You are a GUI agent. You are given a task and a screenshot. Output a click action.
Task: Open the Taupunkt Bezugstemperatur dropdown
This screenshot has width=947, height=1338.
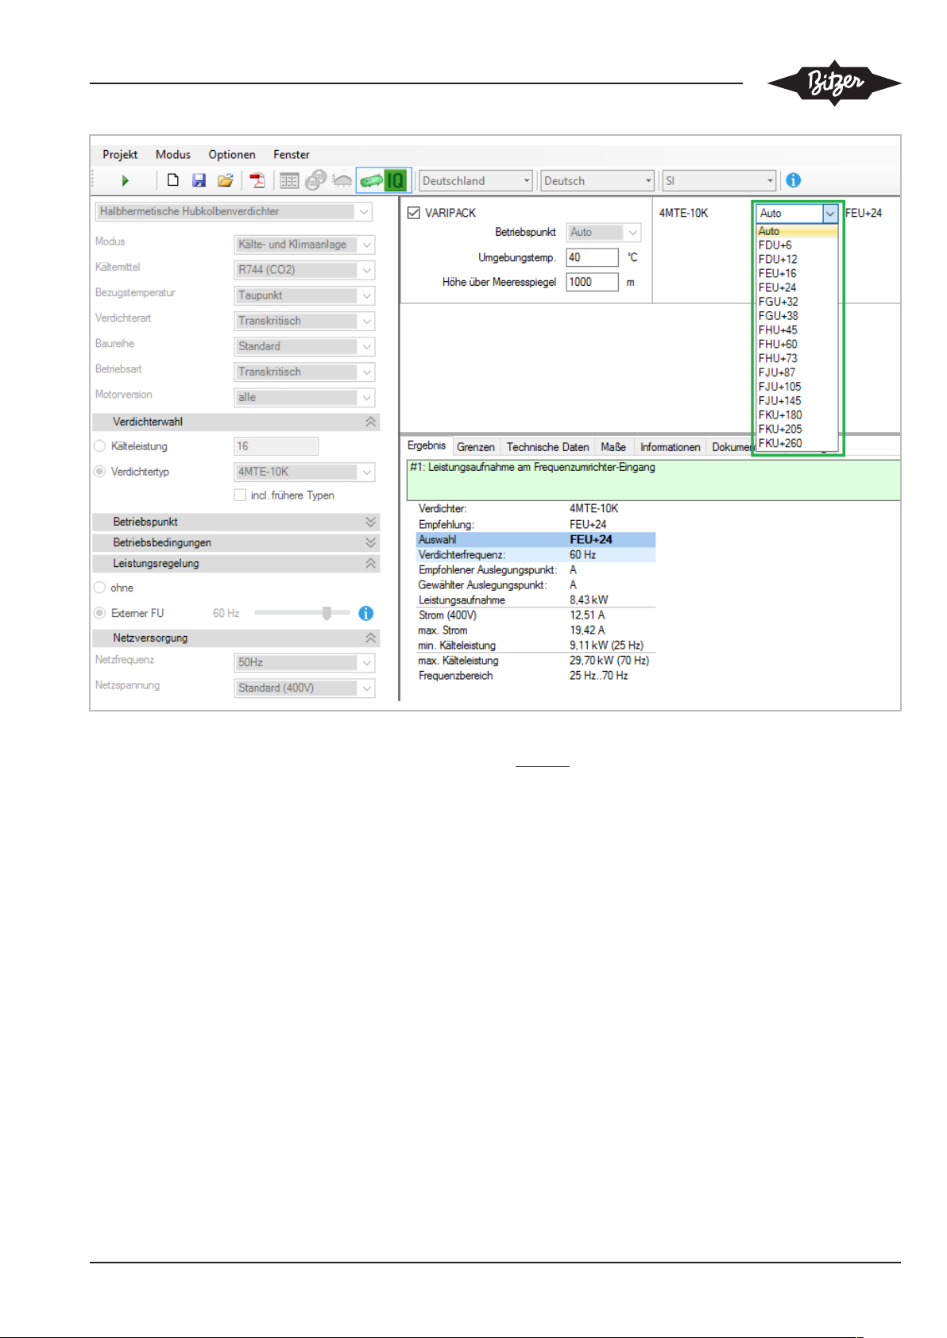click(304, 295)
